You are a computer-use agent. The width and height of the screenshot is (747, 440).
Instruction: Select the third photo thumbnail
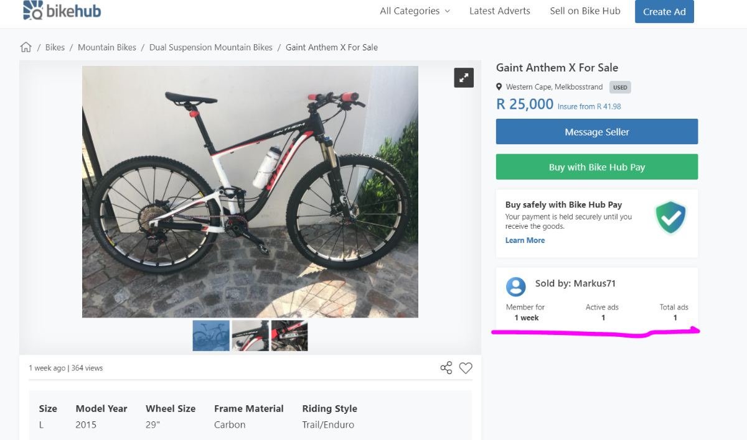coord(289,336)
